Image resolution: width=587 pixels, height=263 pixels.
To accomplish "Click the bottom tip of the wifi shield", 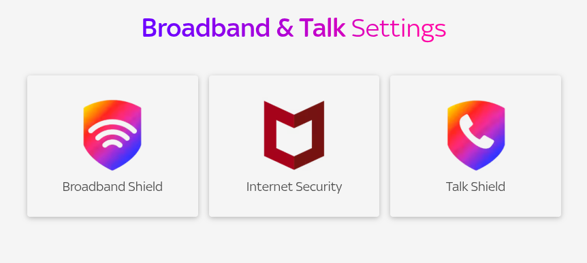I will tap(112, 167).
